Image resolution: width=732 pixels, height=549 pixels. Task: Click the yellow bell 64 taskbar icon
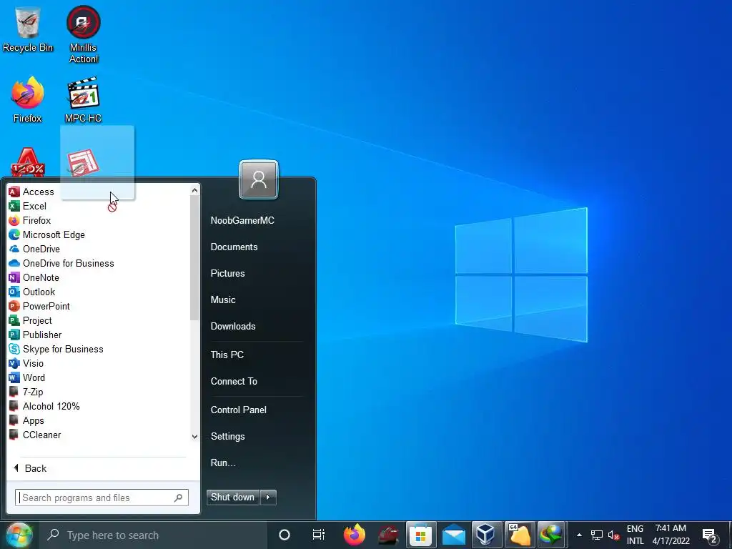tap(519, 535)
